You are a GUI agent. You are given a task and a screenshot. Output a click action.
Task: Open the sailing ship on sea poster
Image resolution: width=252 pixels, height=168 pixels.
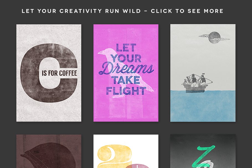point(203,73)
